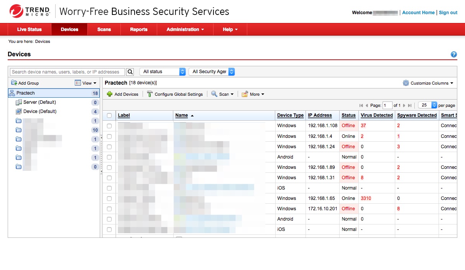Click the Add Group folder icon
The width and height of the screenshot is (465, 270).
point(14,83)
